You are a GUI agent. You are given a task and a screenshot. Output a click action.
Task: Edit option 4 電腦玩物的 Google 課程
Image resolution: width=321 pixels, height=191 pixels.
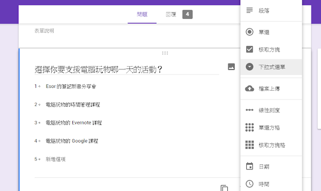tap(72, 141)
